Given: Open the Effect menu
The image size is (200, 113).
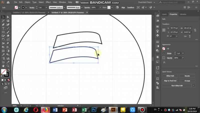Looking at the screenshot, I should click(48, 2).
